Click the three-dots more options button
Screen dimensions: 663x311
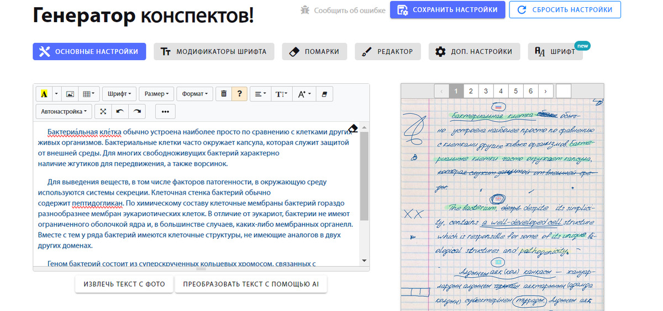coord(165,111)
